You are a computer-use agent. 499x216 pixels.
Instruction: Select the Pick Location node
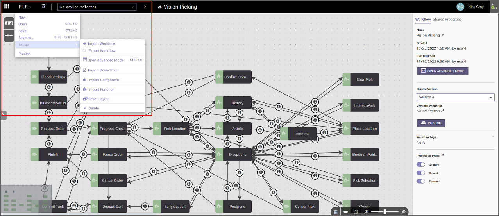[171, 129]
